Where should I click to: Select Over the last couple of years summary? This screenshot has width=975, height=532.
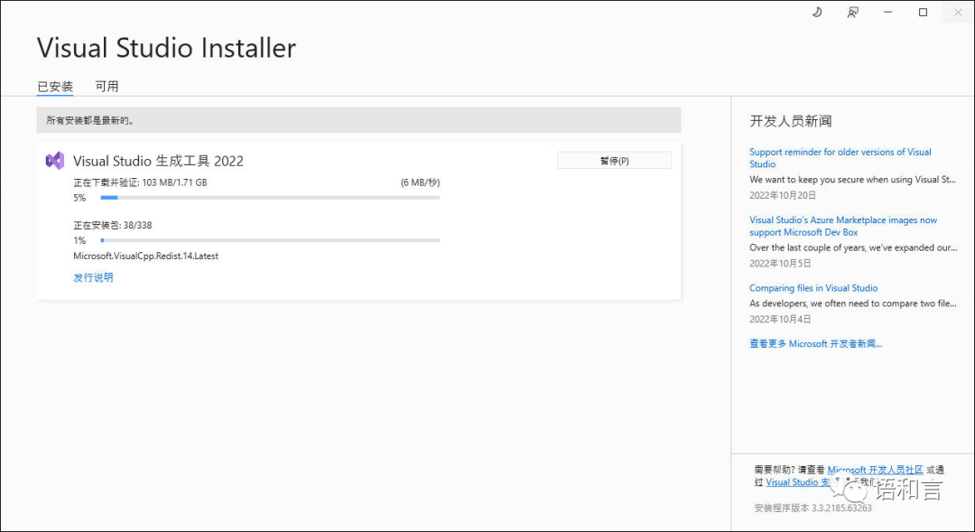pyautogui.click(x=853, y=247)
